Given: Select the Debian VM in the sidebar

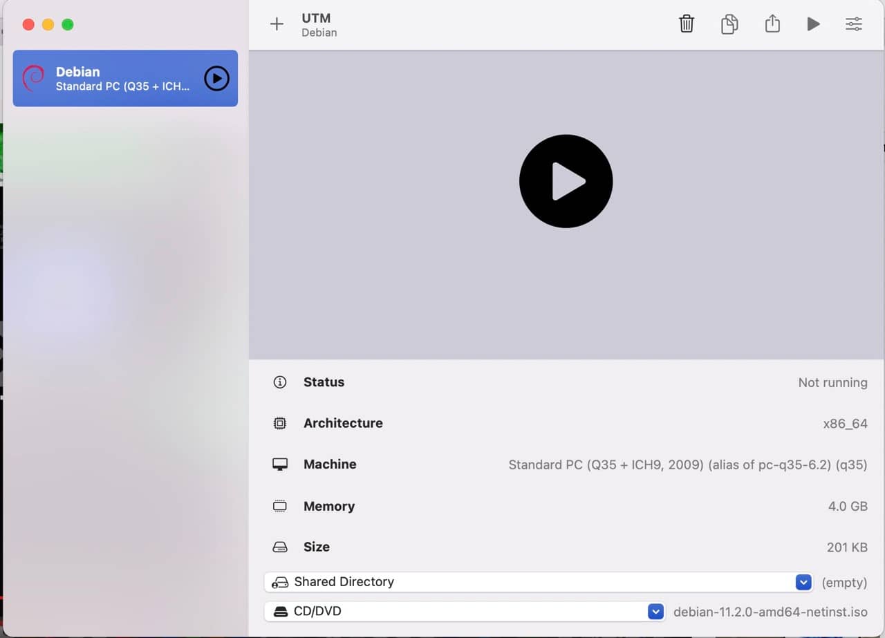Looking at the screenshot, I should (x=125, y=78).
